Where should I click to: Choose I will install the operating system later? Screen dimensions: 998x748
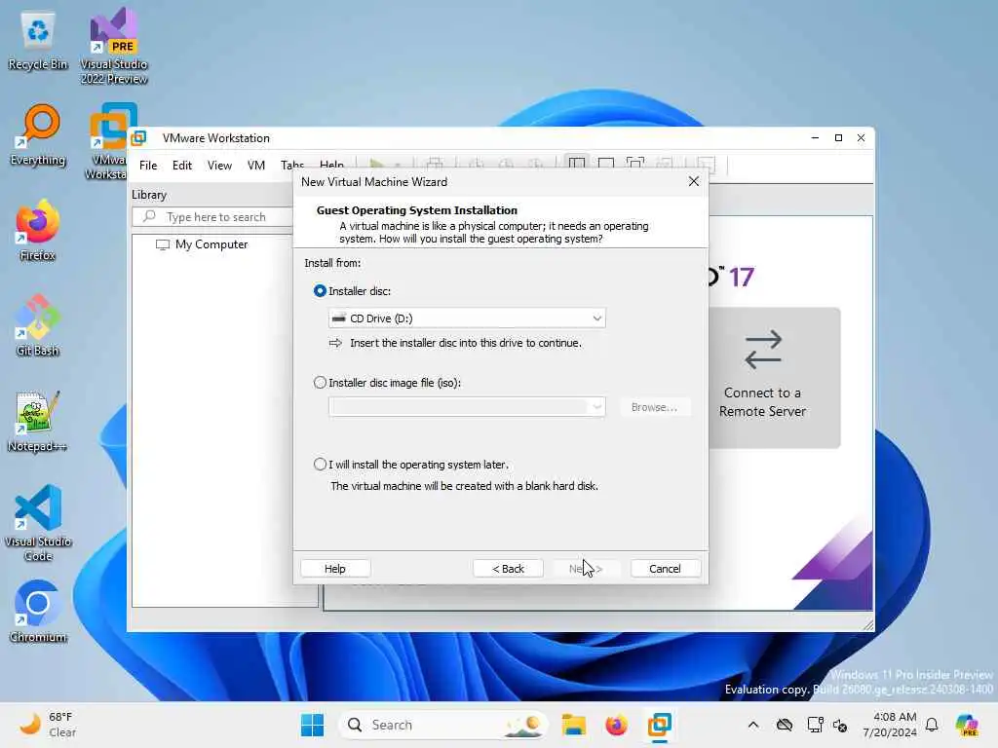pos(320,465)
